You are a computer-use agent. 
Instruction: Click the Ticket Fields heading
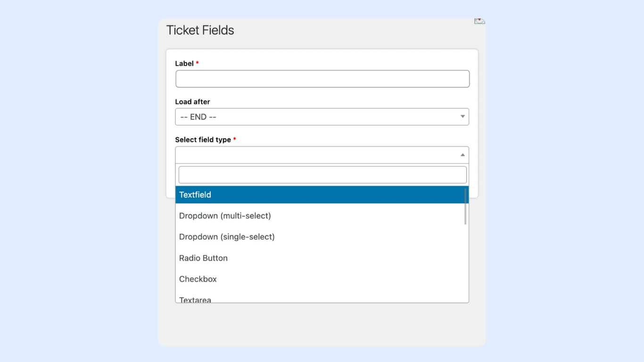coord(200,30)
